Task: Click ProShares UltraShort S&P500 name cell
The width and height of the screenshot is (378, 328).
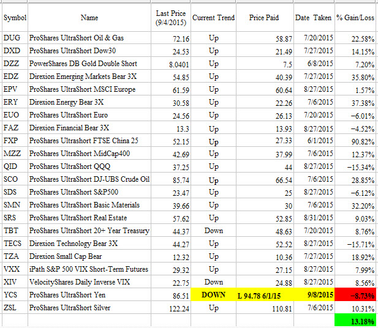Action: click(x=89, y=192)
